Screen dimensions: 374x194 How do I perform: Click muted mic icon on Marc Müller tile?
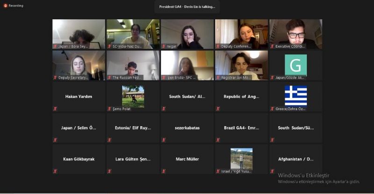coord(164,171)
